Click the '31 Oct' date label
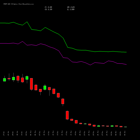Image resolution: width=140 pixels, height=140 pixels. pyautogui.click(x=22, y=133)
